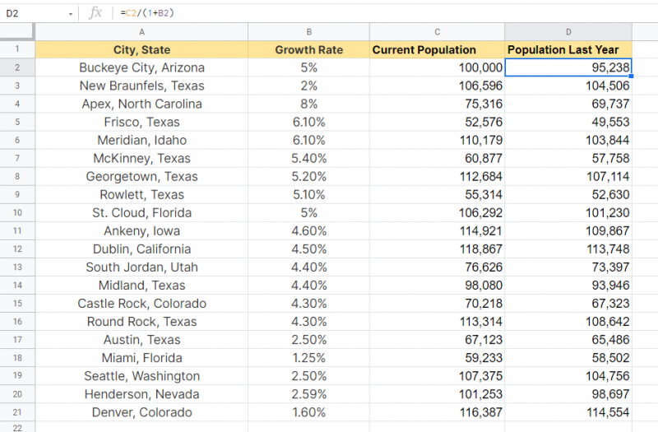658x432 pixels.
Task: Select row 2 header
Action: click(17, 67)
